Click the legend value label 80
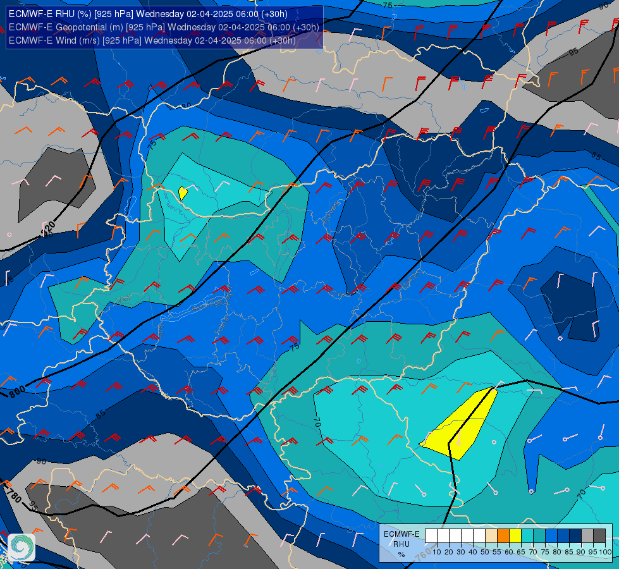Viewport: 619px width, 569px height. pyautogui.click(x=557, y=552)
